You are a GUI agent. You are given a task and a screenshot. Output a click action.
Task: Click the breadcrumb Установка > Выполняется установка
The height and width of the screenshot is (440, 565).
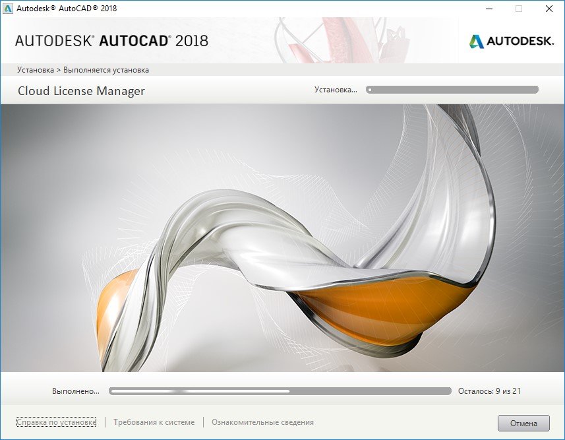click(83, 70)
